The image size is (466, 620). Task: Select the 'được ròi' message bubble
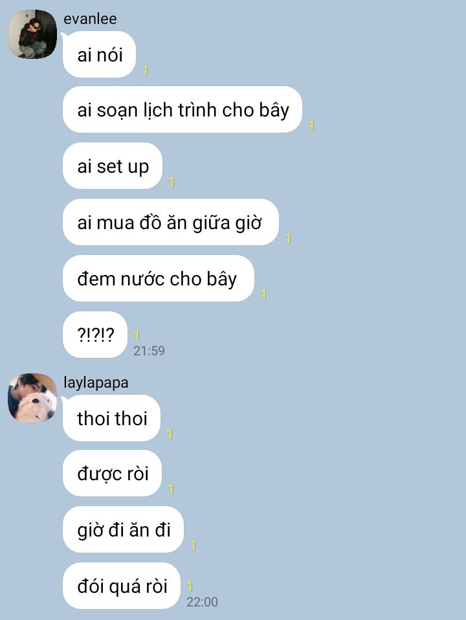pos(113,473)
